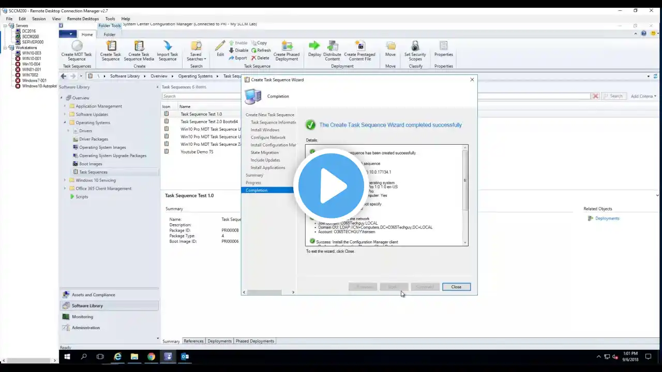Click Export in the ribbon

pos(238,58)
